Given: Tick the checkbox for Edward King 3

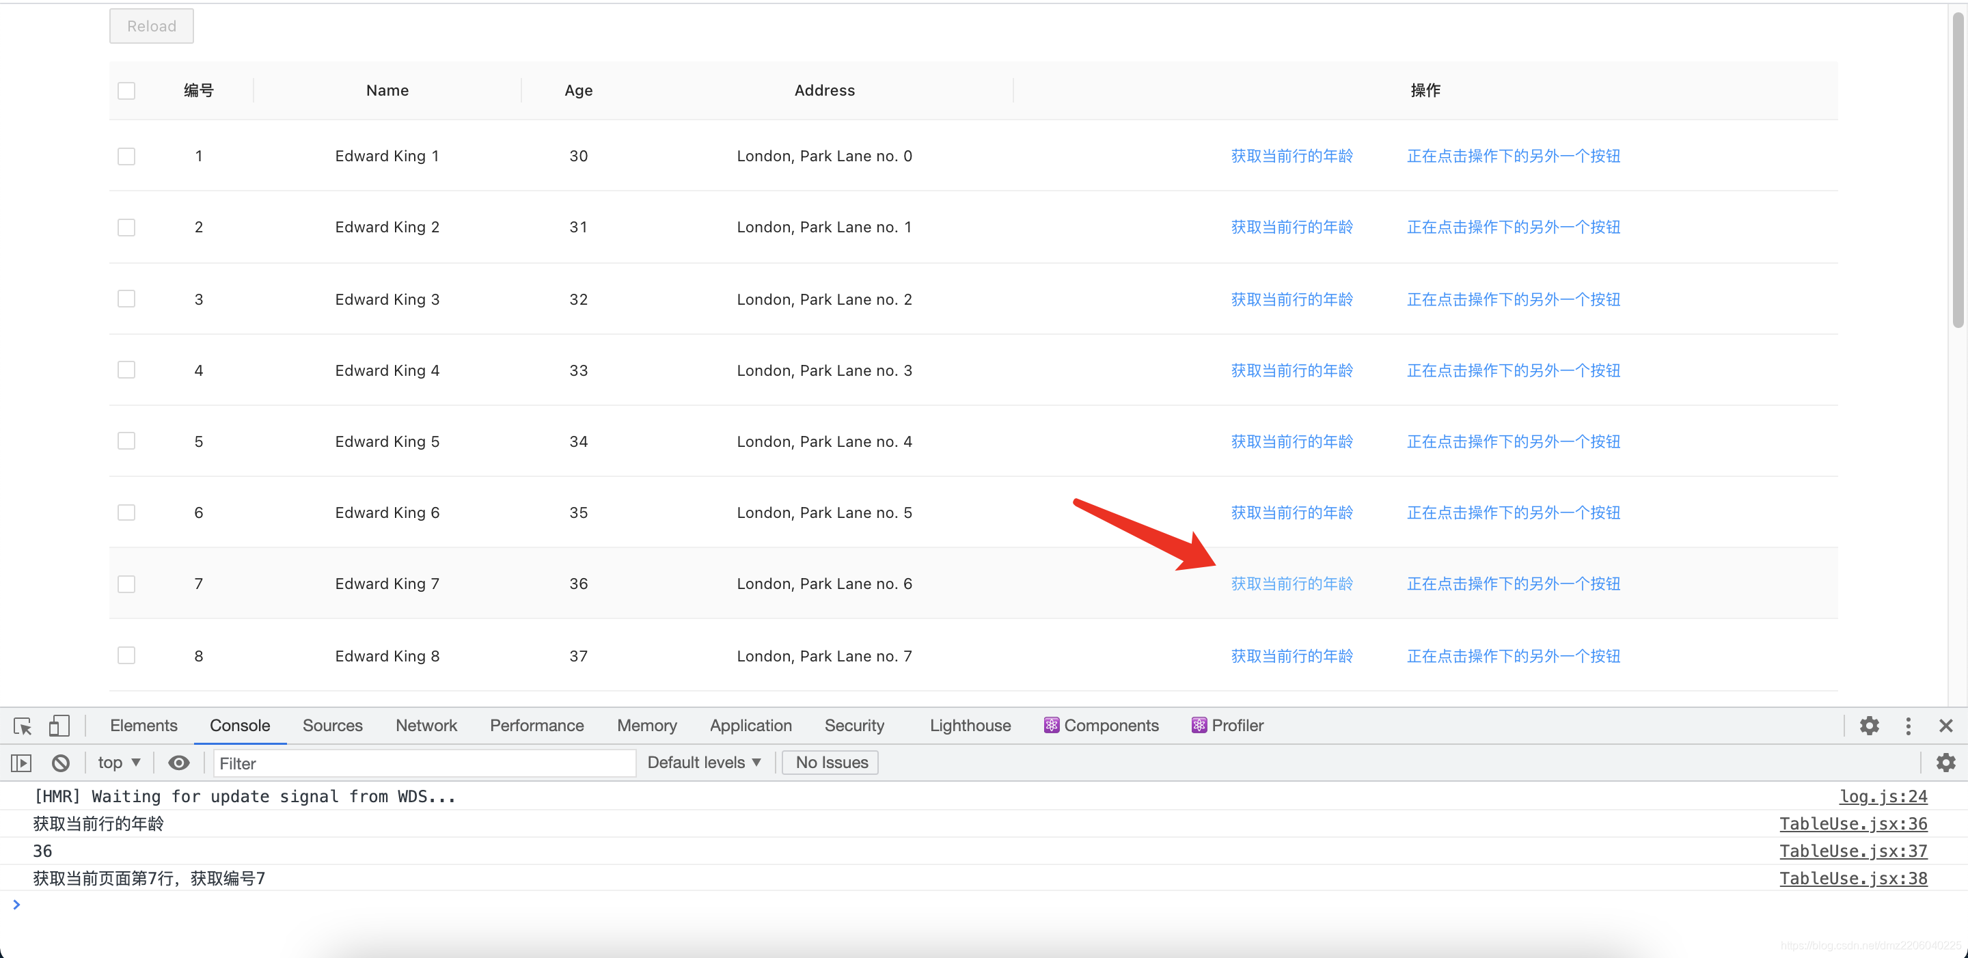Looking at the screenshot, I should coord(127,299).
